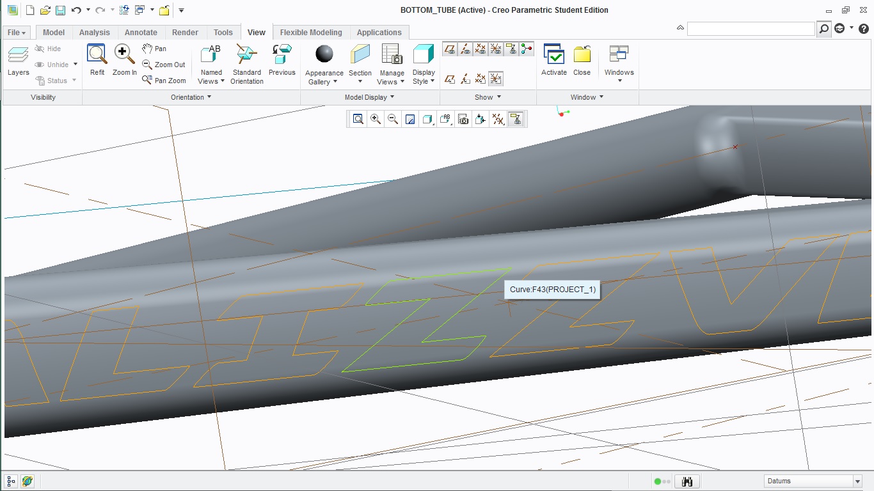Return to the Previous view orientation
This screenshot has width=874, height=491.
282,60
